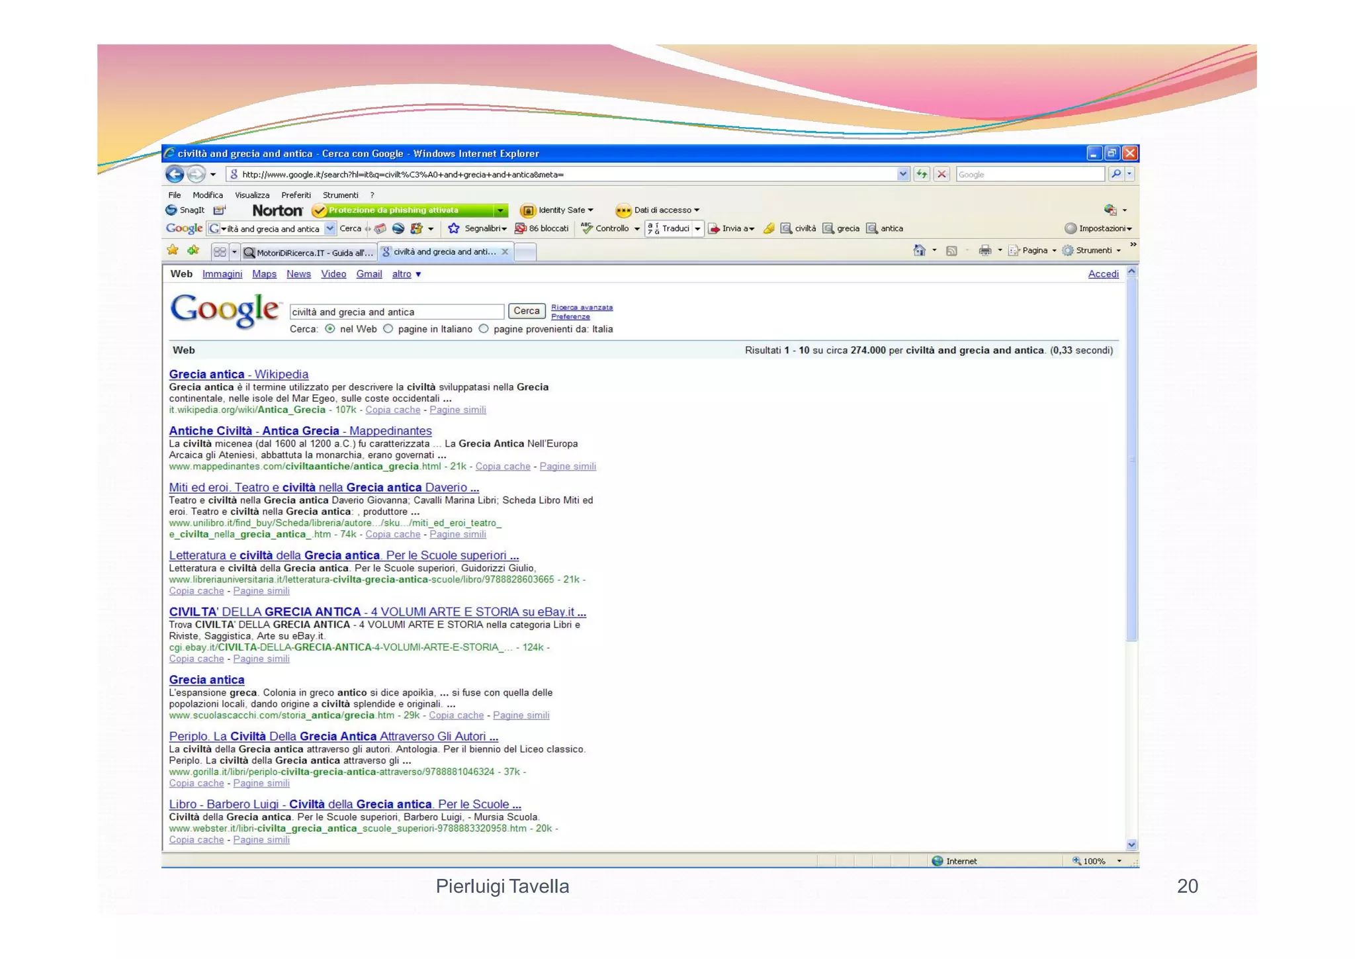Click the Home page icon

point(919,250)
